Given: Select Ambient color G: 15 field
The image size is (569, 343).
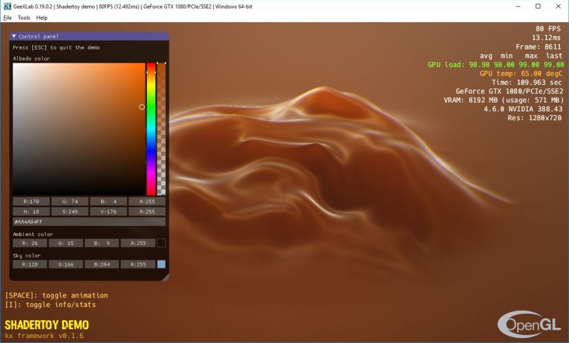Looking at the screenshot, I should (x=66, y=243).
